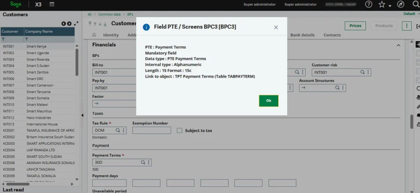This screenshot has width=420, height=193.
Task: Click the New plus icon in right panel
Action: [418, 45]
